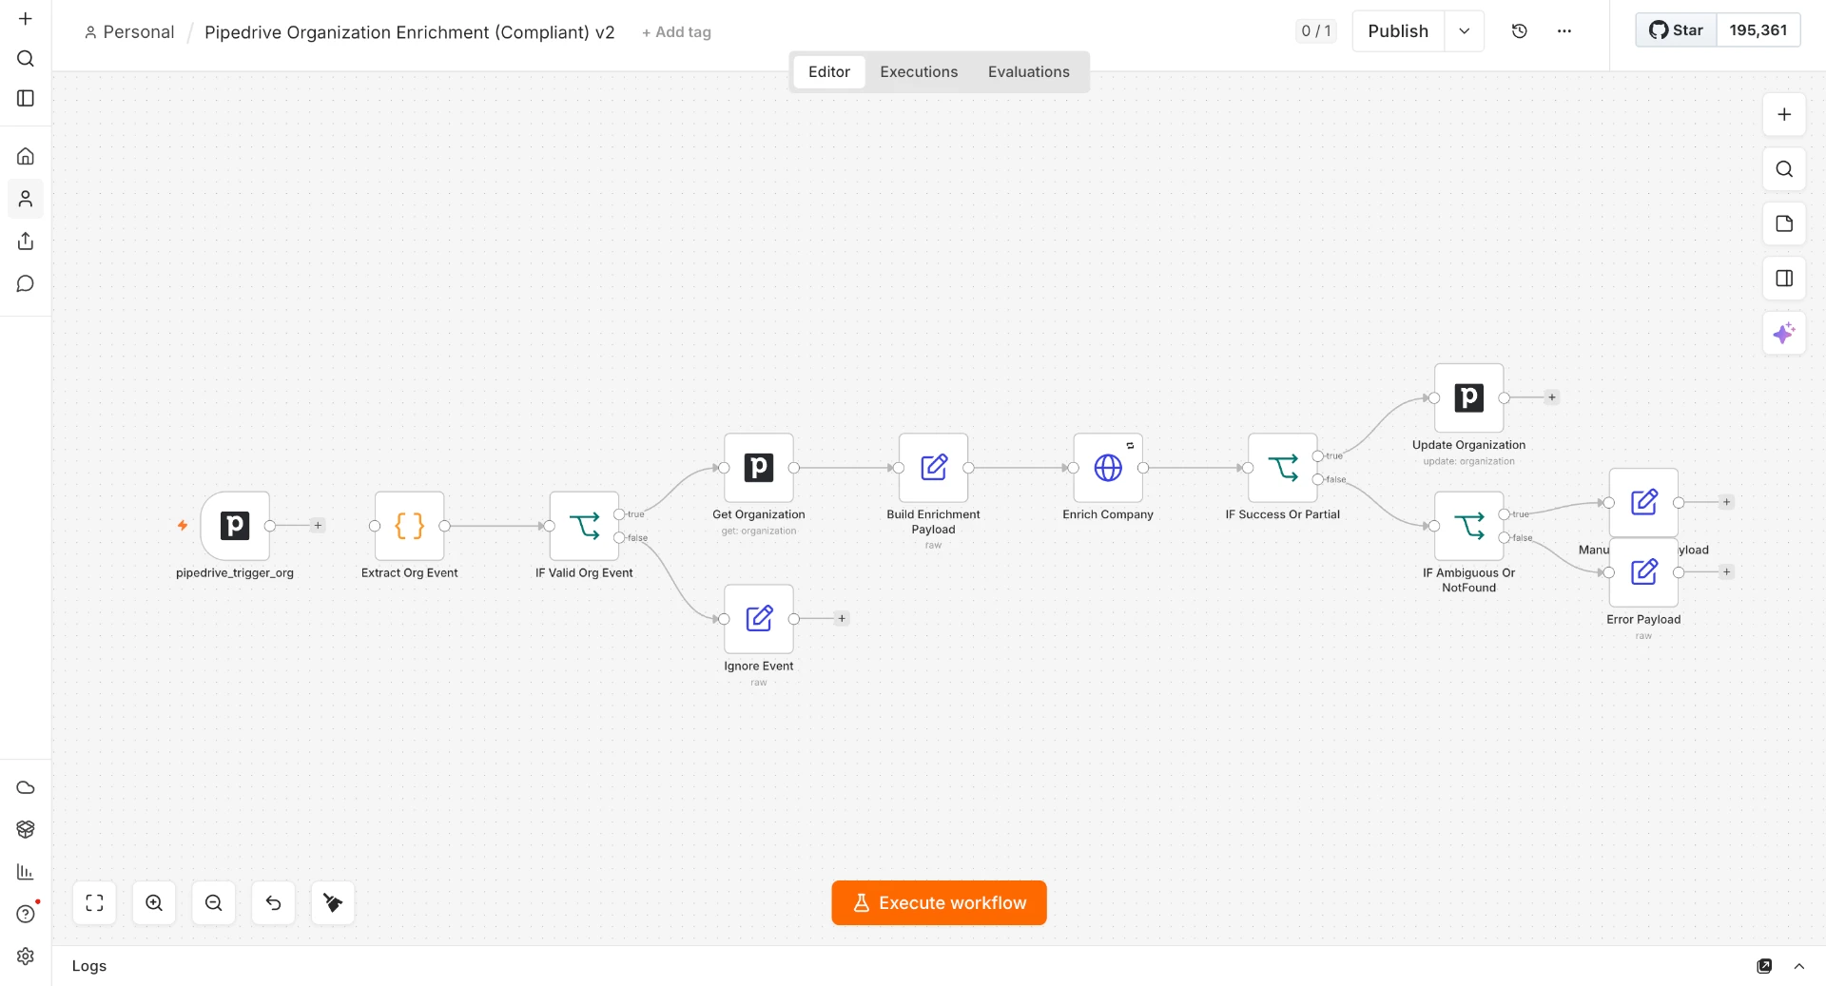Open workflow history clock icon
This screenshot has width=1826, height=986.
[x=1520, y=31]
